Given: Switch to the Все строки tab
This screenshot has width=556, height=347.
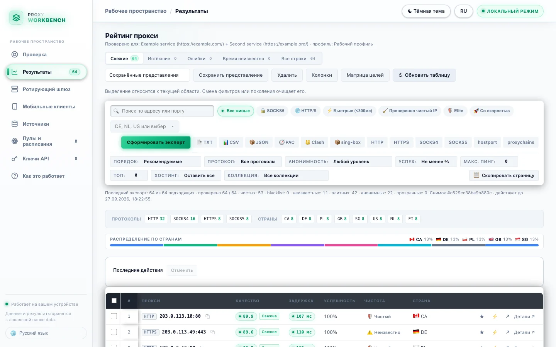Looking at the screenshot, I should coord(298,59).
